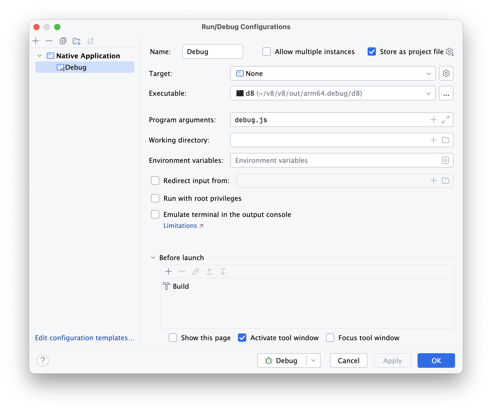Screen dimensions: 492x412
Task: Enable Run with root privileges
Action: point(155,198)
